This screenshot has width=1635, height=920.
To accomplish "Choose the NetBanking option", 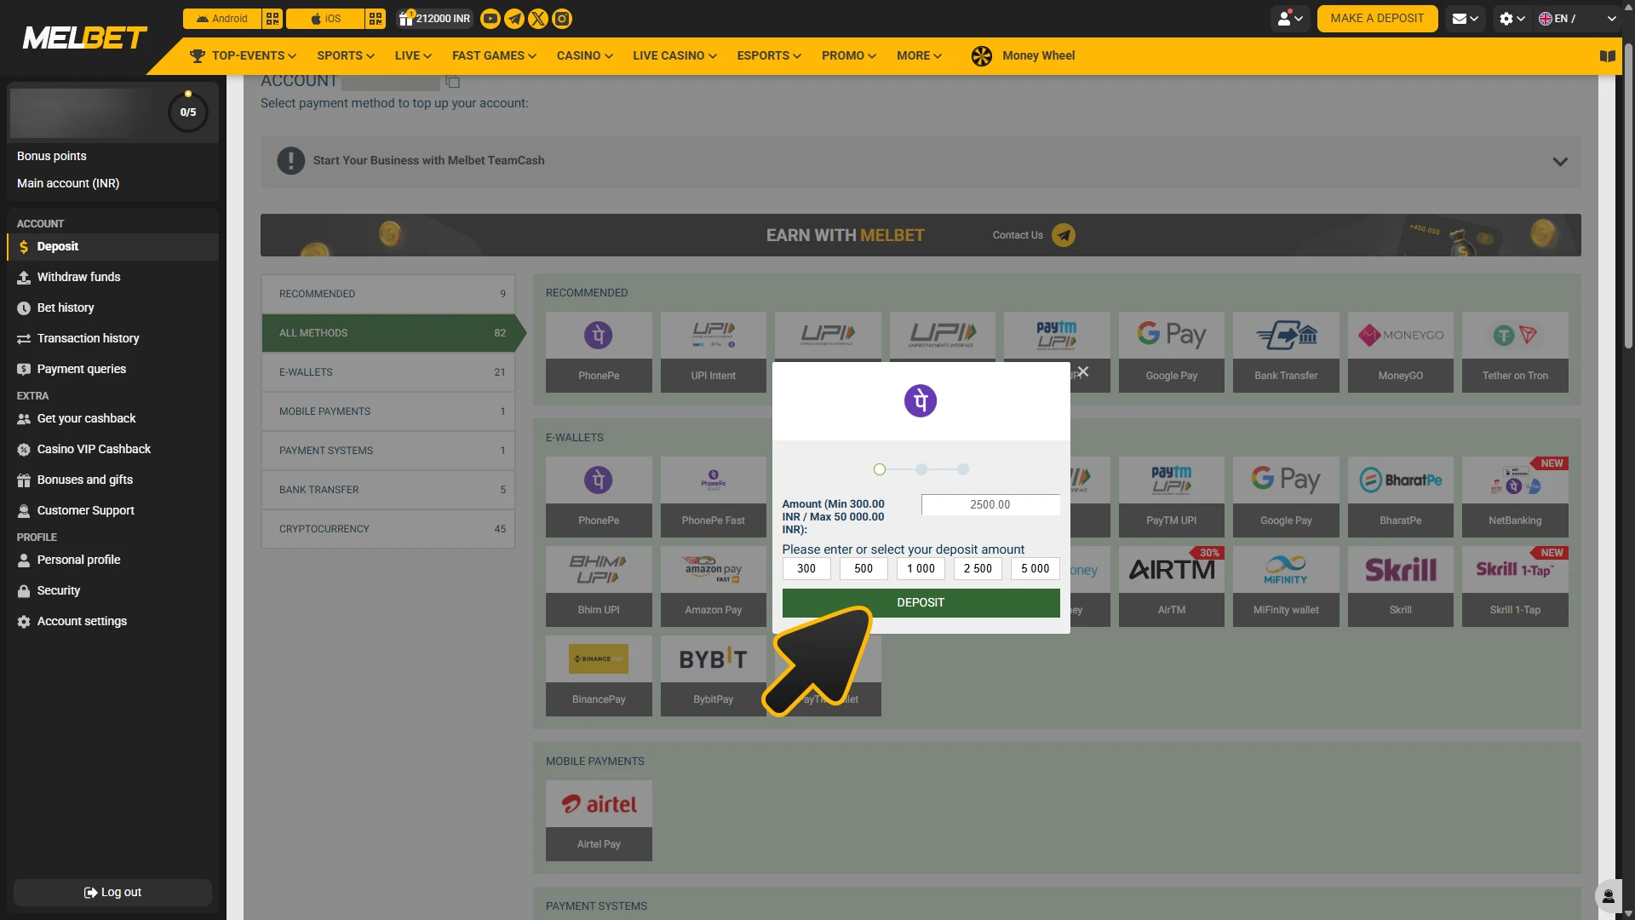I will point(1515,497).
